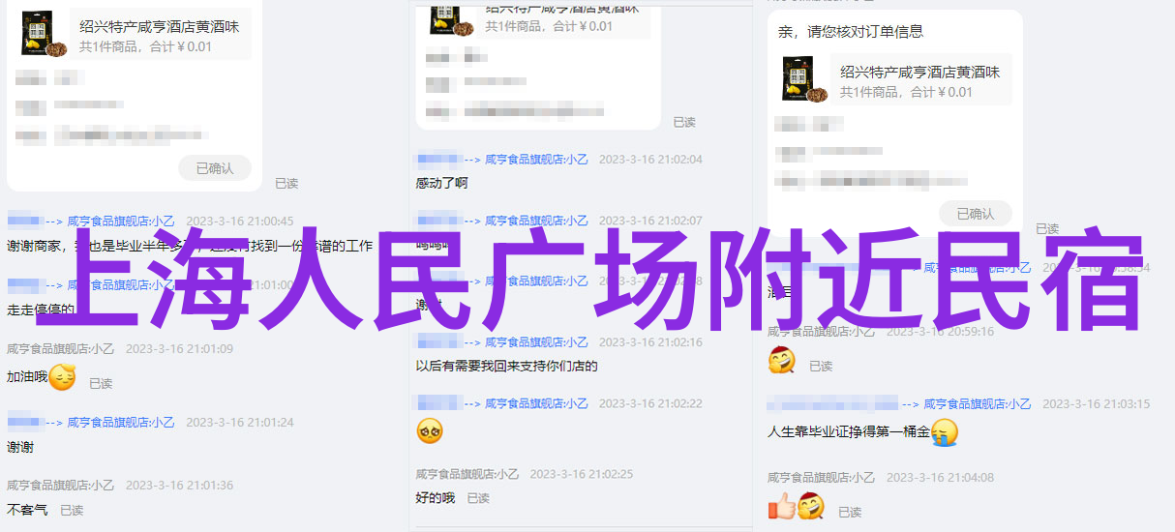Open product thumbnail in middle order card
The image size is (1175, 532).
(450, 19)
